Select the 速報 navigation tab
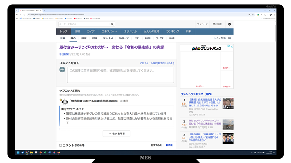The width and height of the screenshot is (291, 163). tap(77, 31)
